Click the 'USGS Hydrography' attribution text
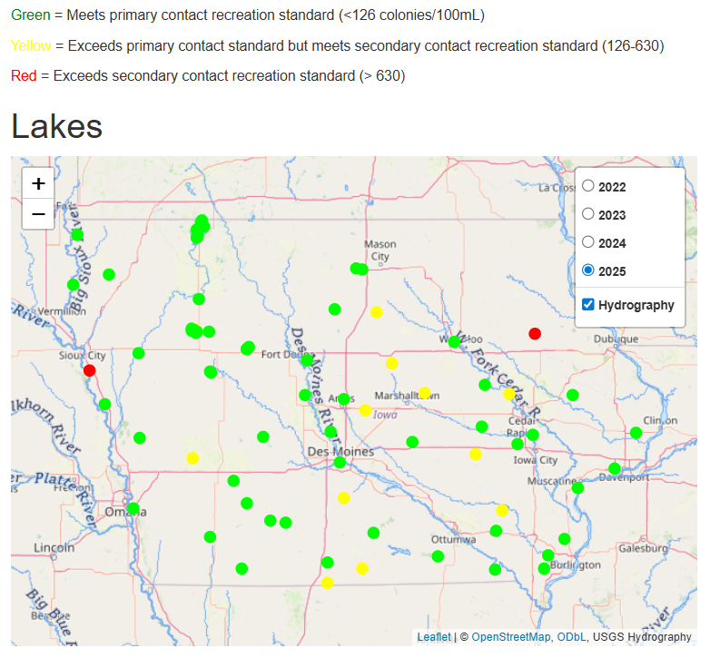Viewport: 720px width, 658px height. pyautogui.click(x=642, y=637)
